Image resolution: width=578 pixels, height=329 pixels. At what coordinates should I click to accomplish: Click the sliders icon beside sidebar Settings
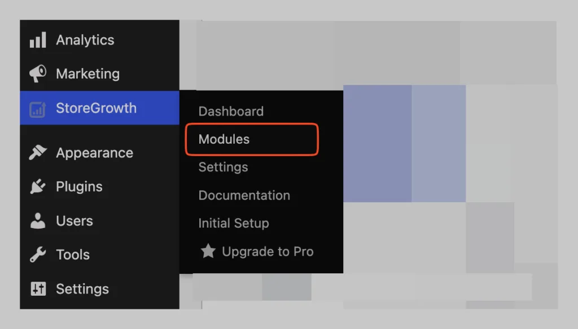(38, 288)
